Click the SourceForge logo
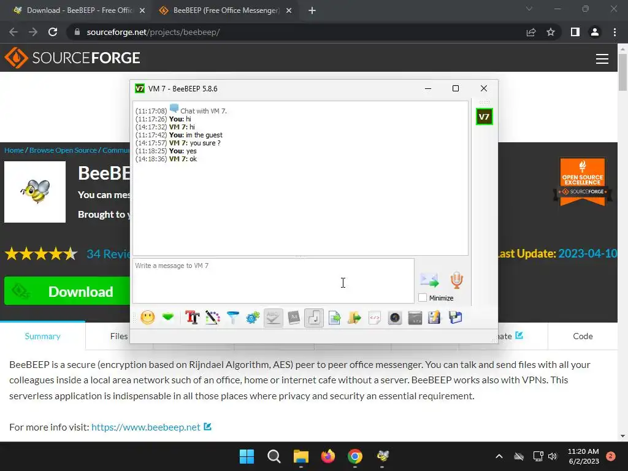Image resolution: width=628 pixels, height=471 pixels. click(x=72, y=58)
